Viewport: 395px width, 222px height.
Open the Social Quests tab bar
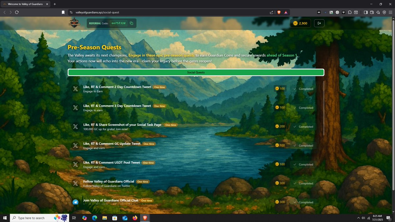[196, 72]
